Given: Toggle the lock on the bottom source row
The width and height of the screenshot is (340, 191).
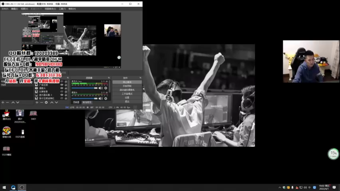Looking at the screenshot, I should [66, 98].
